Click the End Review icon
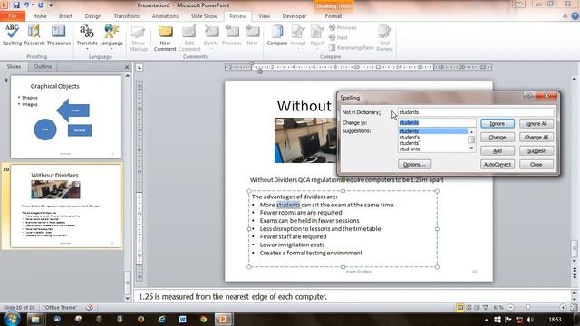The image size is (580, 326). point(384,38)
